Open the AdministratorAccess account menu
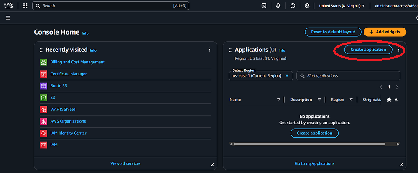 click(395, 6)
